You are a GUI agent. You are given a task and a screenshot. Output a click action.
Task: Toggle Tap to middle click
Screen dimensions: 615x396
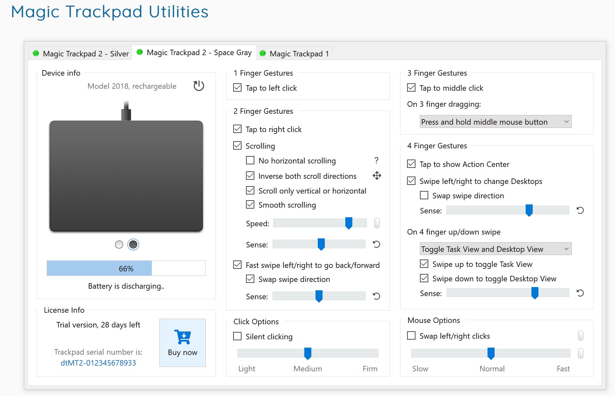(x=411, y=87)
